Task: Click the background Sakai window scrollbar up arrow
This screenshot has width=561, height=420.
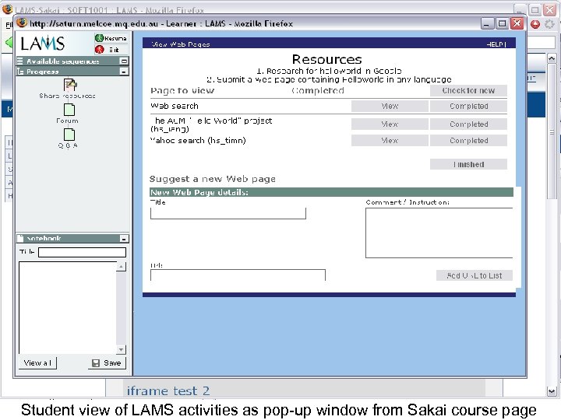Action: (x=552, y=58)
